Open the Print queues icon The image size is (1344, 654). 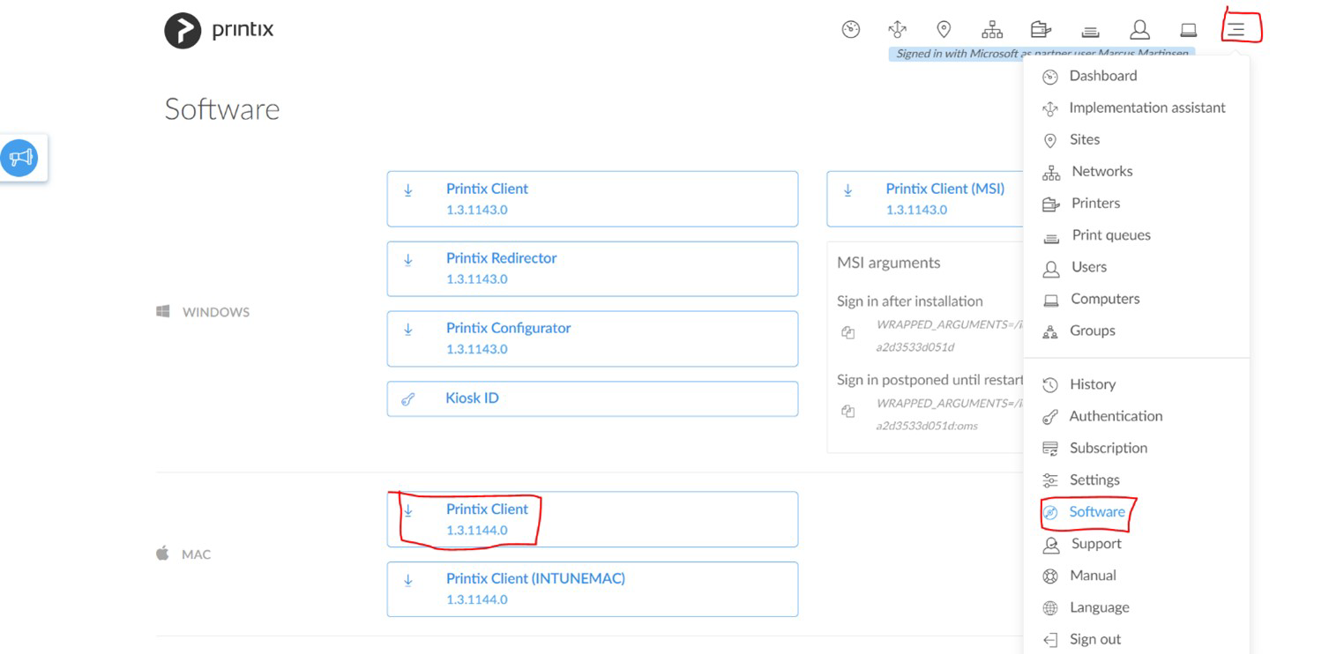(x=1090, y=29)
